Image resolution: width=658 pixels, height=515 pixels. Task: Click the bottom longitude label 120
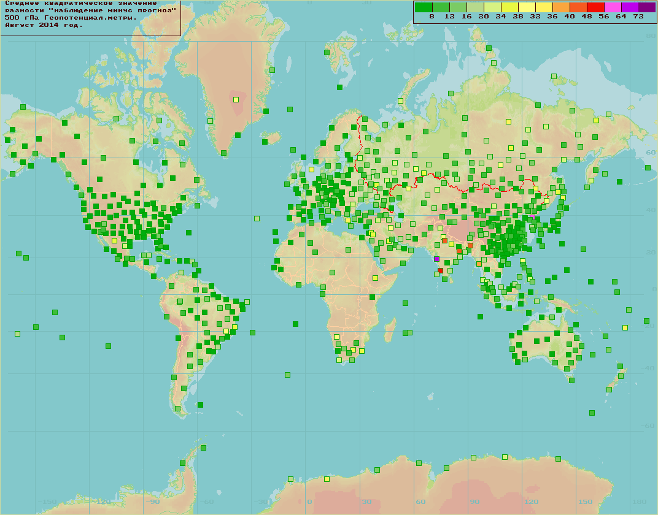click(532, 502)
